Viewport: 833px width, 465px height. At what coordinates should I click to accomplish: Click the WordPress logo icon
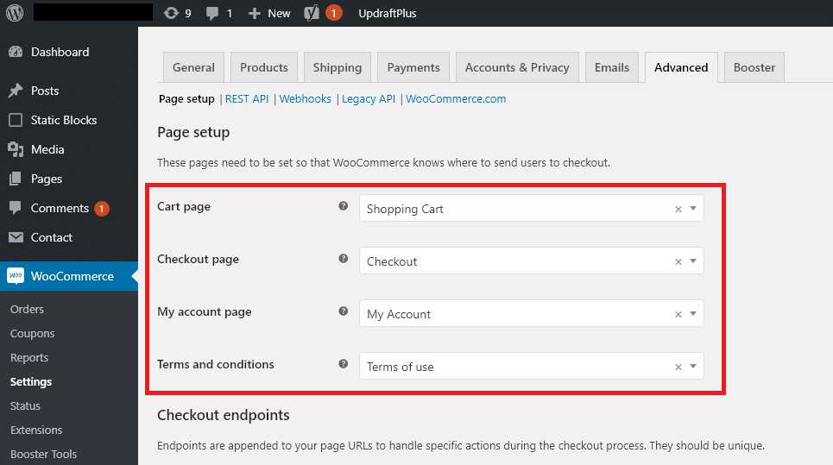point(15,13)
